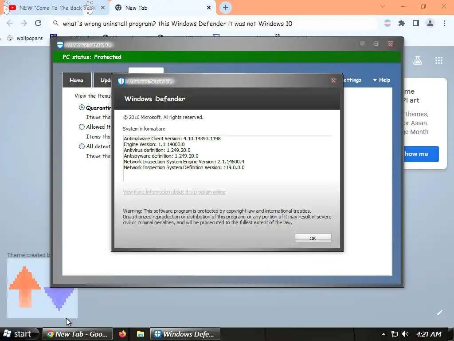Image resolution: width=454 pixels, height=341 pixels.
Task: Click the '© 2016 Microsoft. All rights reserved.' text
Action: (x=163, y=117)
